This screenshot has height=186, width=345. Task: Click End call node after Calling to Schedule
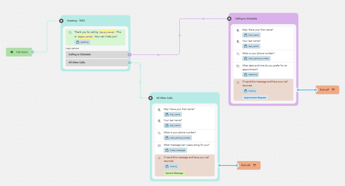coord(327,90)
